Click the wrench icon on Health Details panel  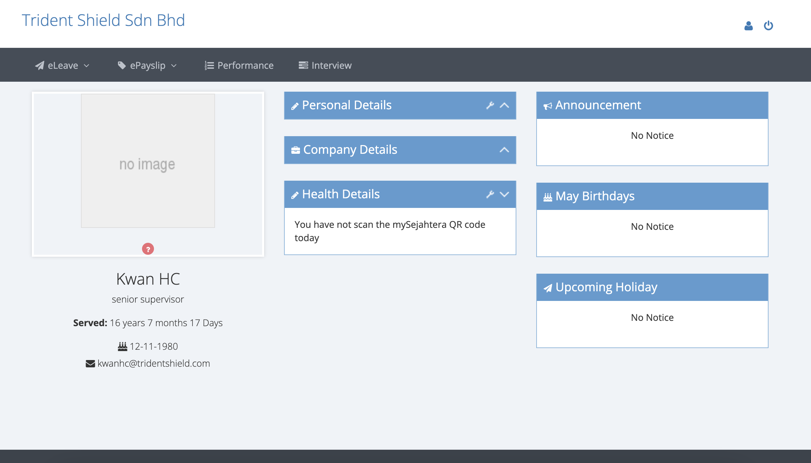coord(490,195)
